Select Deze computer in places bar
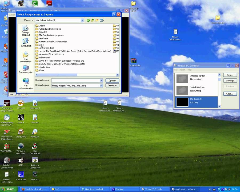Screen dimensions: 240x192 coord(26,69)
